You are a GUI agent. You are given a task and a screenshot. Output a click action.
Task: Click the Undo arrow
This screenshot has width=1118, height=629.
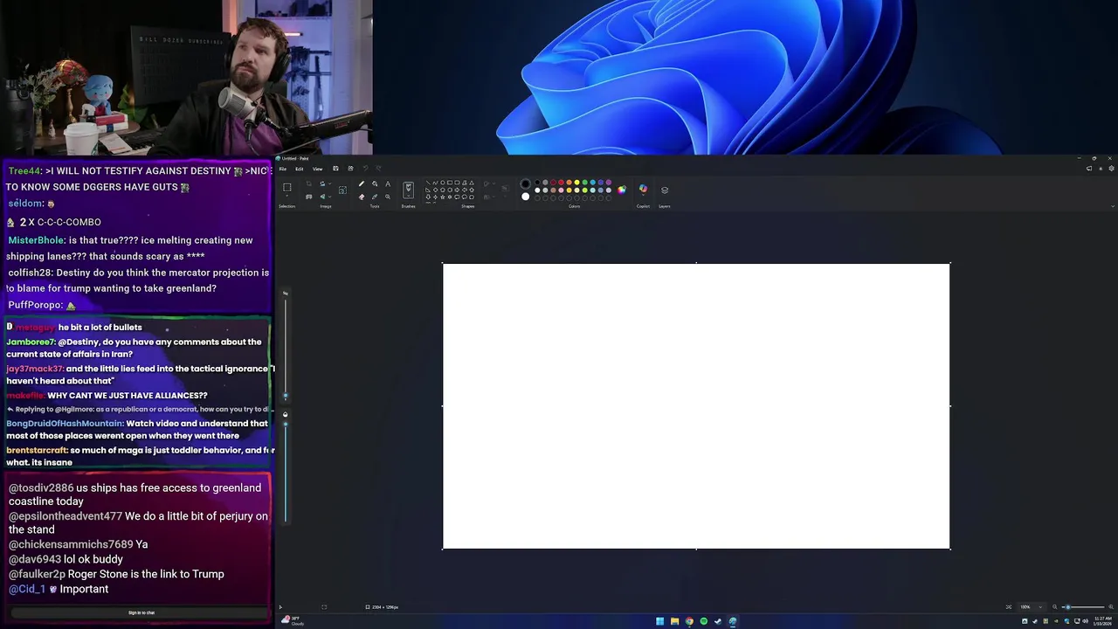pos(365,169)
